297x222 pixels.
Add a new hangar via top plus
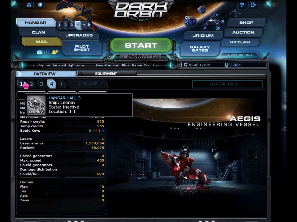[84, 25]
